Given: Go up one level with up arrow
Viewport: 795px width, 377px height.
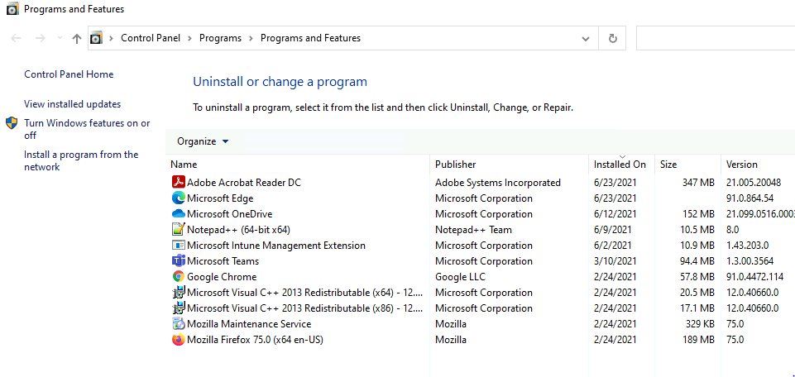Looking at the screenshot, I should tap(77, 39).
